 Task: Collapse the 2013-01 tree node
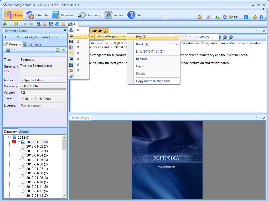[10, 137]
